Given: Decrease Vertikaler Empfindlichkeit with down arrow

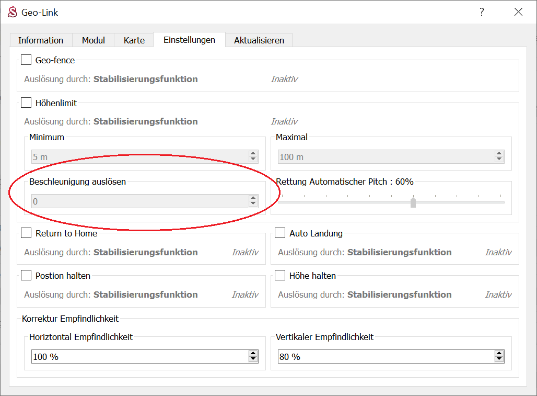Looking at the screenshot, I should 499,359.
